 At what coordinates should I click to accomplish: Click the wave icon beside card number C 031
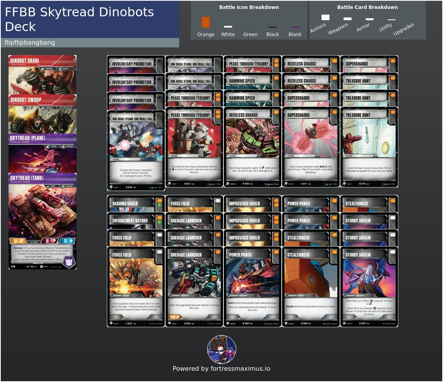point(111,323)
